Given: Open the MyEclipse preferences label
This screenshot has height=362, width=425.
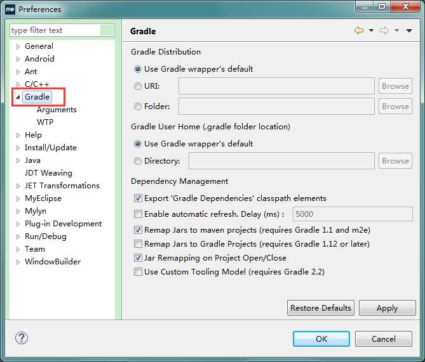Looking at the screenshot, I should point(43,198).
